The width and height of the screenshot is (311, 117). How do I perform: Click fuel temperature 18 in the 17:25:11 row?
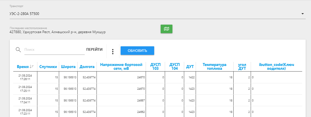(x=231, y=89)
